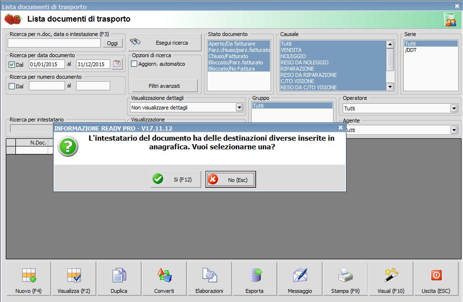463x302 pixels.
Task: Open Visual (F10) magic wand button
Action: pyautogui.click(x=391, y=279)
